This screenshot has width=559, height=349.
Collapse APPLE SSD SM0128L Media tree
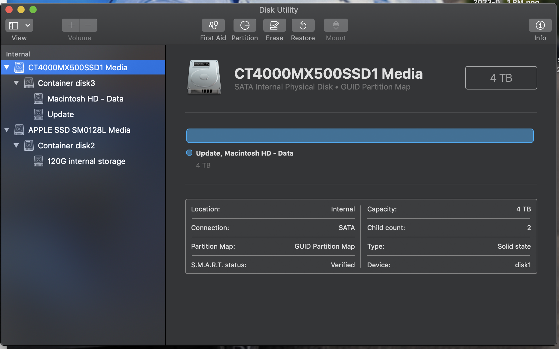[x=7, y=130]
